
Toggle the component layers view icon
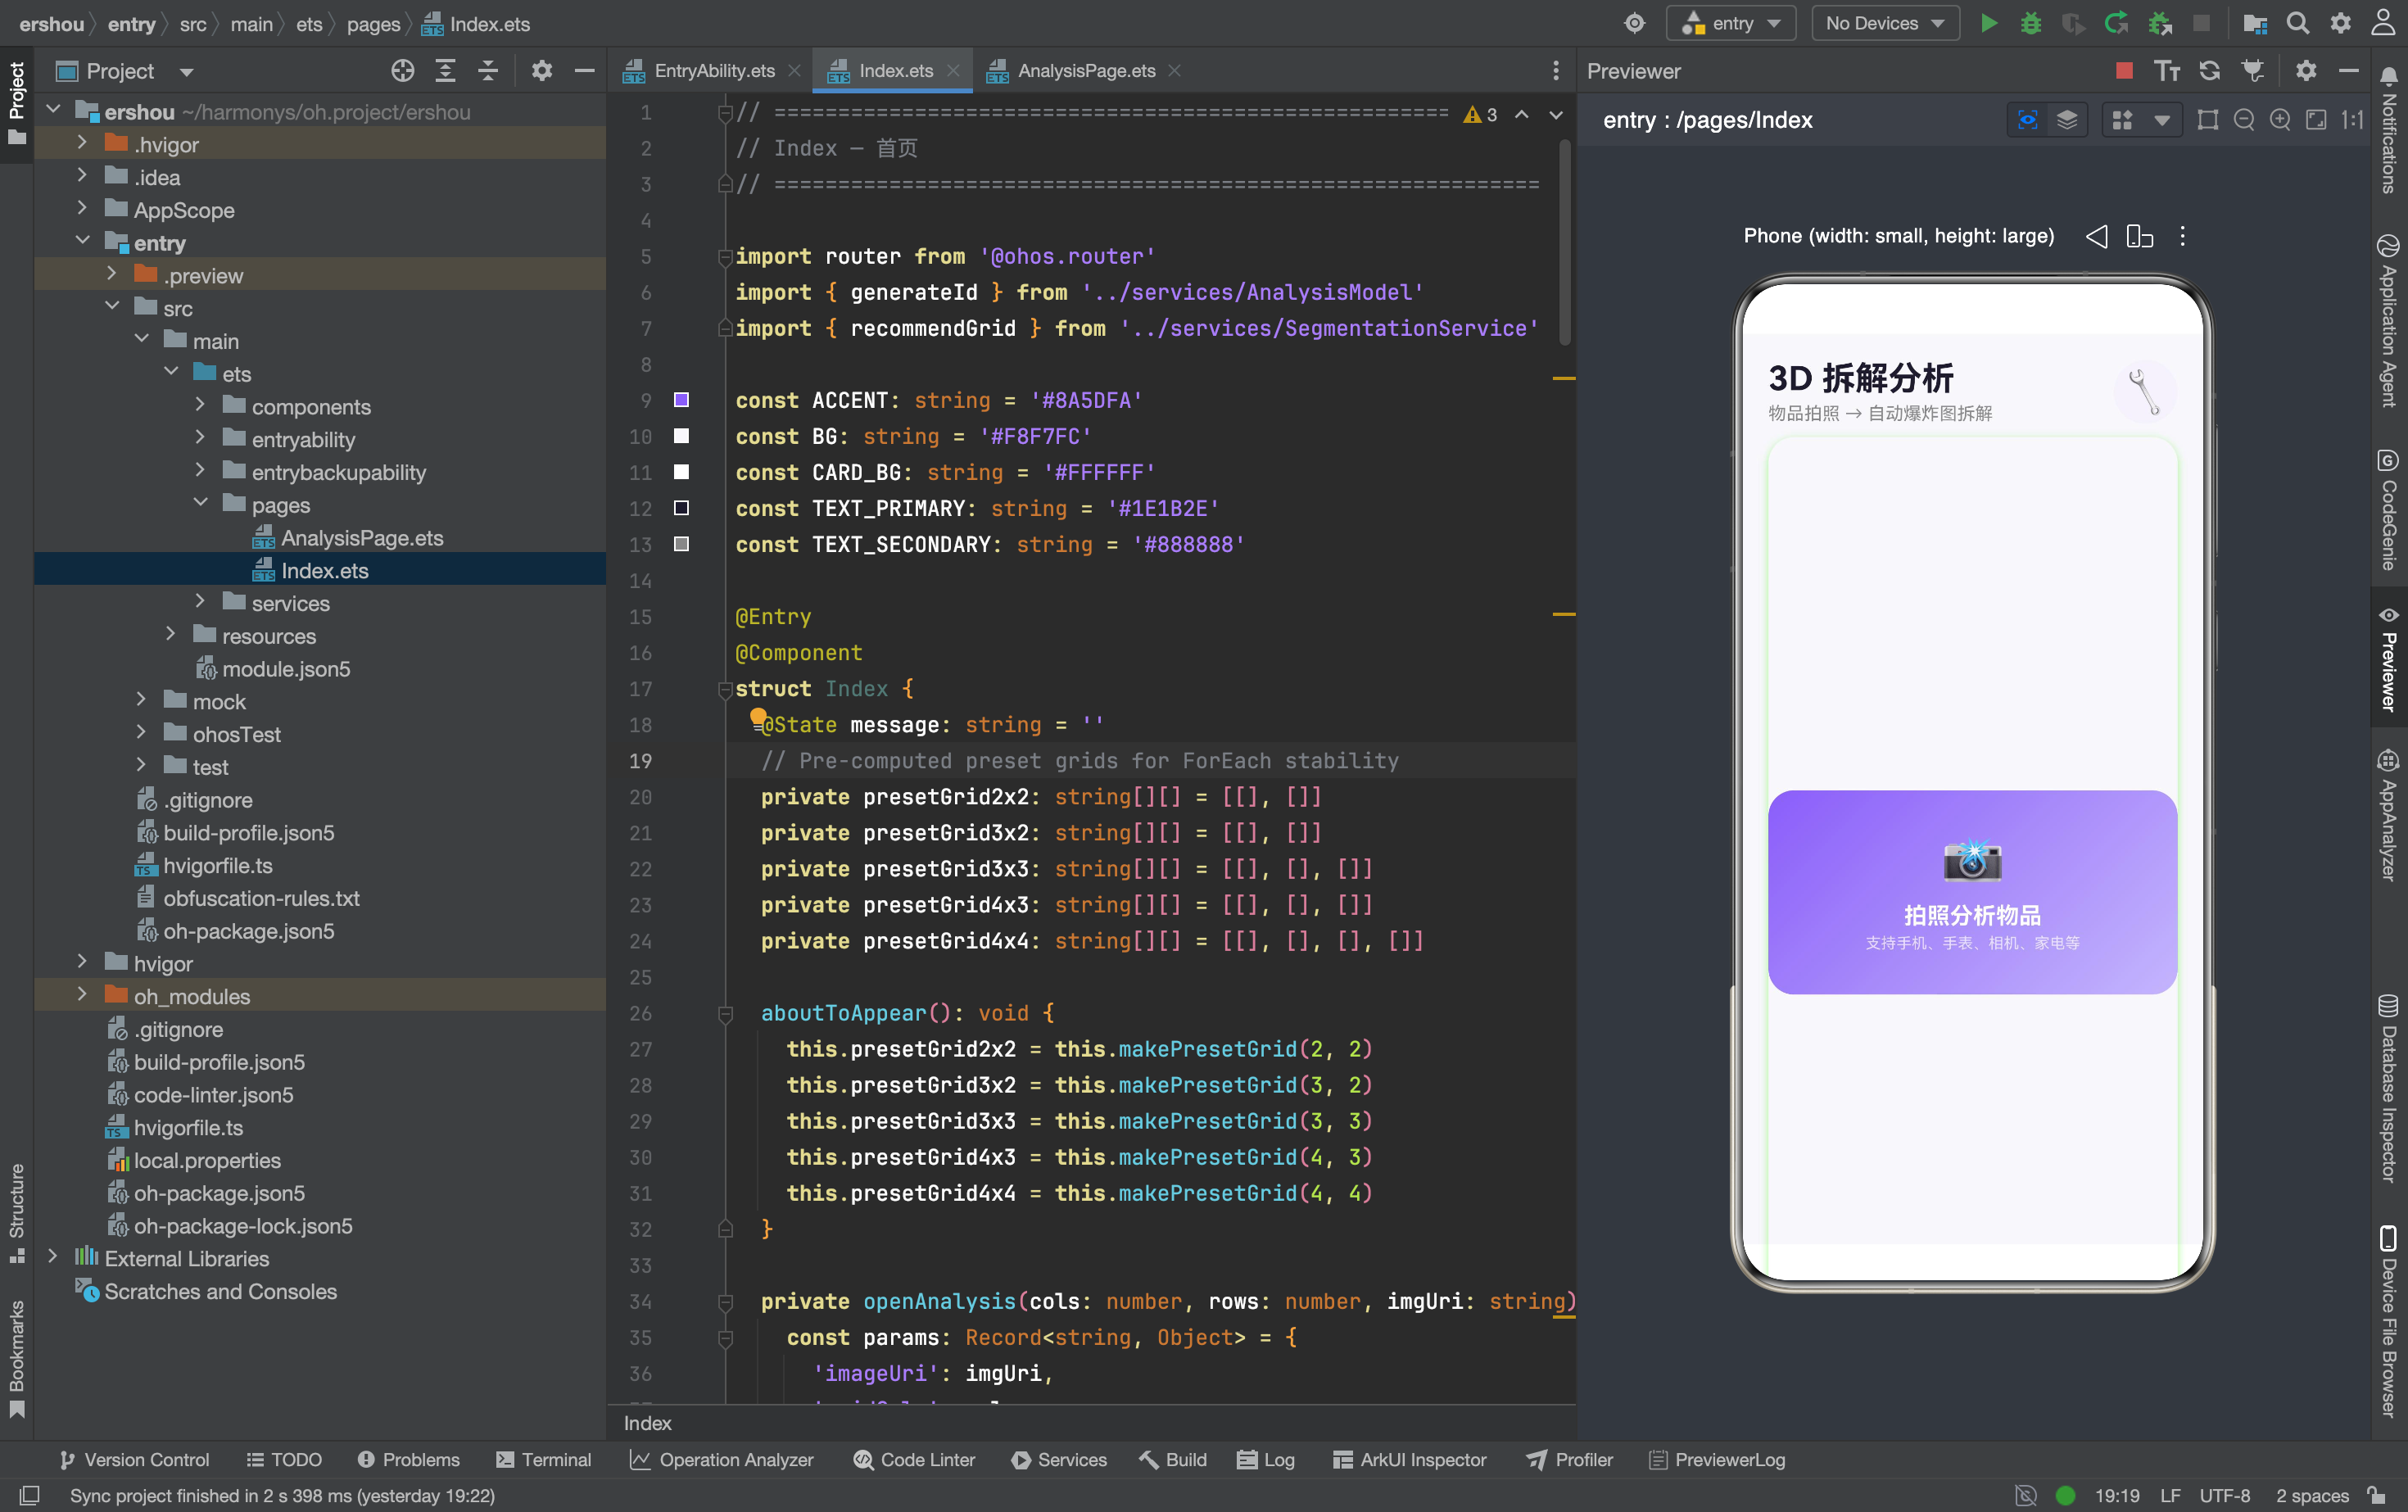pos(2067,120)
